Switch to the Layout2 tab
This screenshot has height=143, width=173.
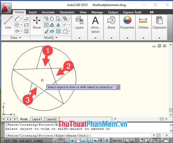tap(52, 119)
